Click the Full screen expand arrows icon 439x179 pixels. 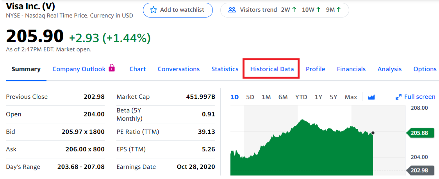tap(398, 97)
